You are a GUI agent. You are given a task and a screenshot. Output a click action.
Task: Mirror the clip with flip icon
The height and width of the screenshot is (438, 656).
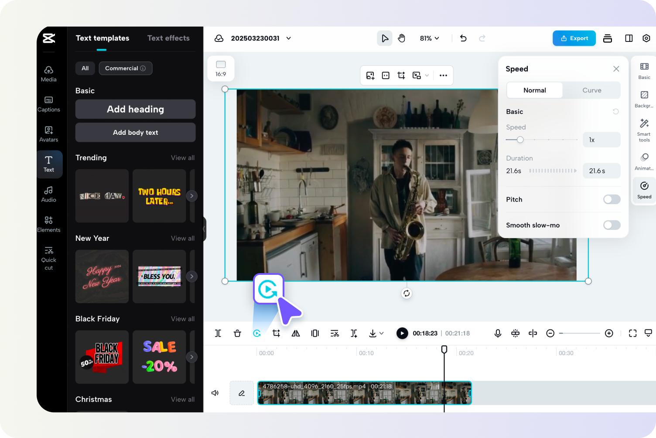tap(296, 333)
